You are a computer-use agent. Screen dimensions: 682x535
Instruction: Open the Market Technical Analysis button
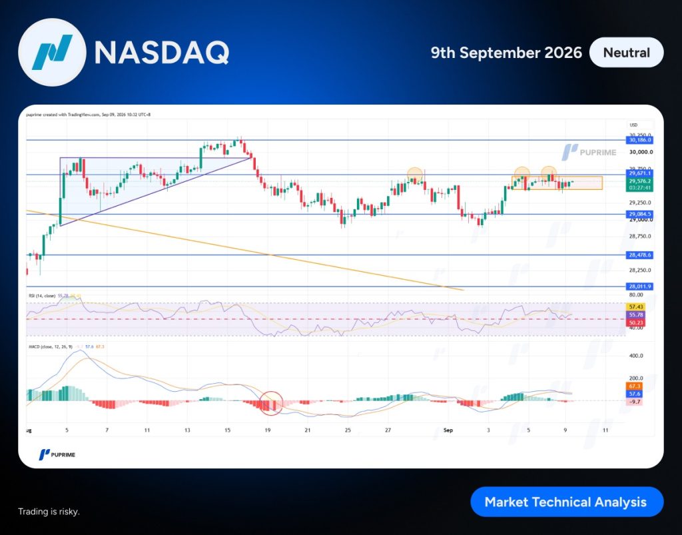pyautogui.click(x=567, y=502)
